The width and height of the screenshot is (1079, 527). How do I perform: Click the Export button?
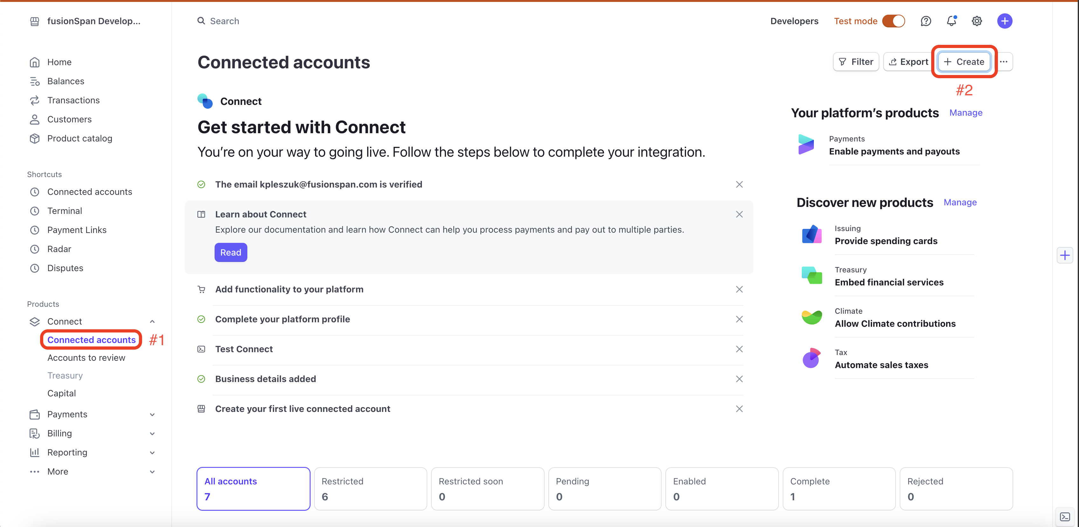click(908, 62)
